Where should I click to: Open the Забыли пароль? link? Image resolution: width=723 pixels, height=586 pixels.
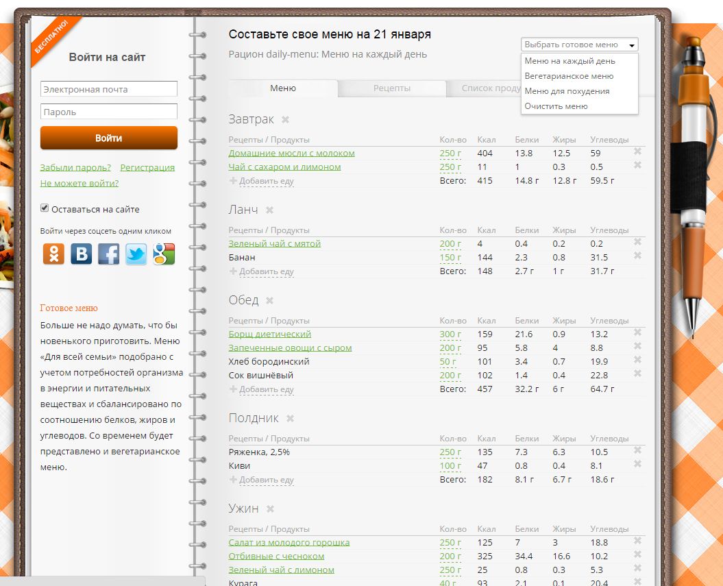(x=75, y=167)
